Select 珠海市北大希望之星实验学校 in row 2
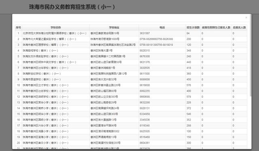The width and height of the screenshot is (259, 151). [49, 39]
